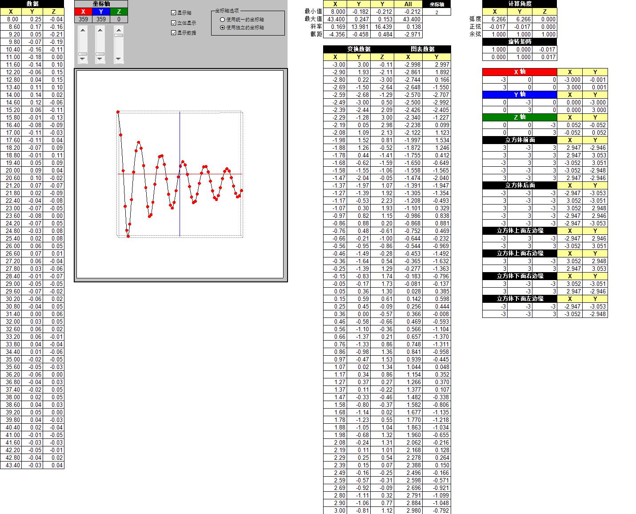Select the 截距 row label
This screenshot has width=636, height=514.
pyautogui.click(x=316, y=34)
